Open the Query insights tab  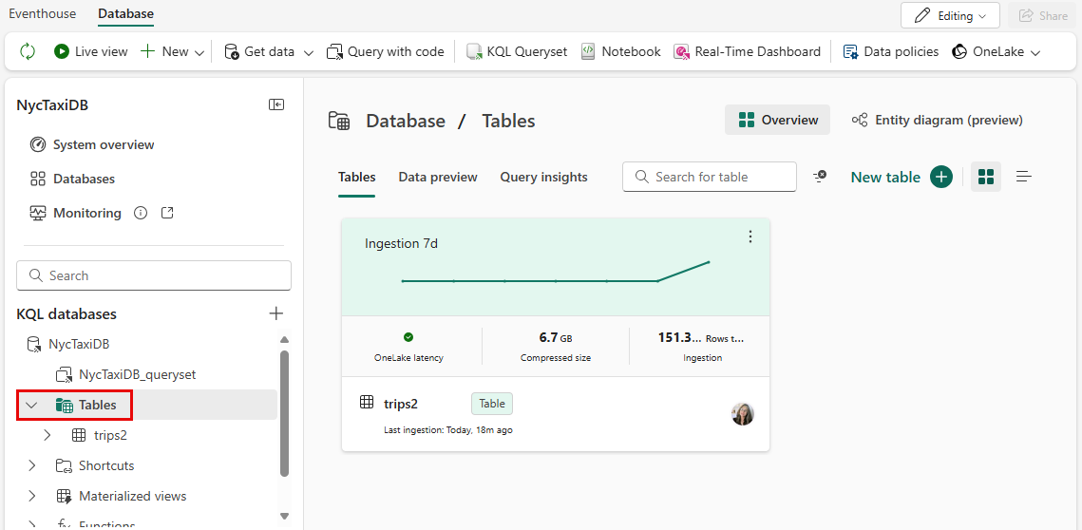click(543, 177)
